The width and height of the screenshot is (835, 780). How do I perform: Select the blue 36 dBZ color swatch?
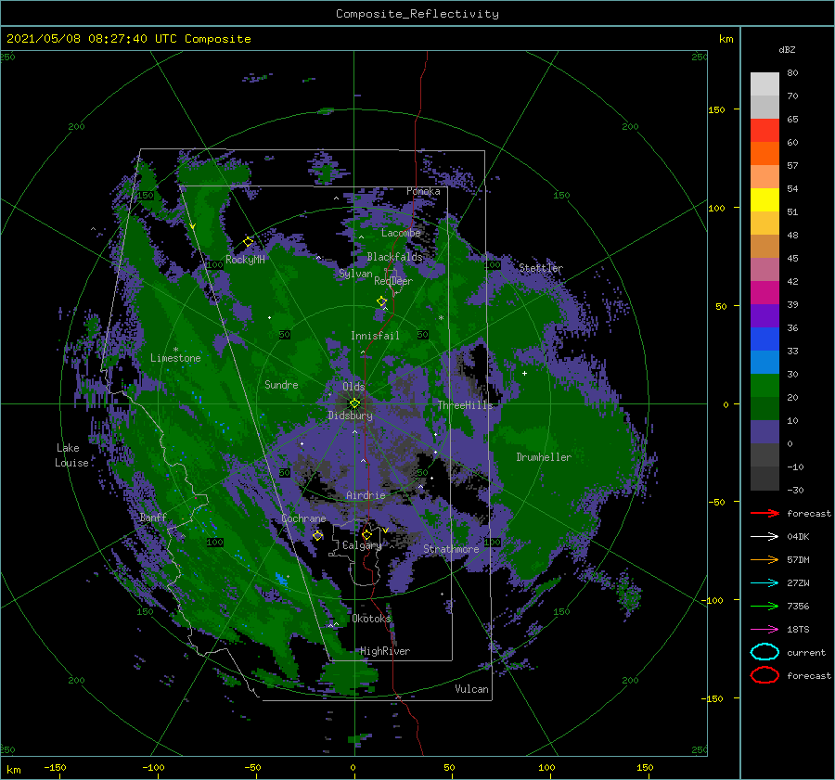pos(764,339)
